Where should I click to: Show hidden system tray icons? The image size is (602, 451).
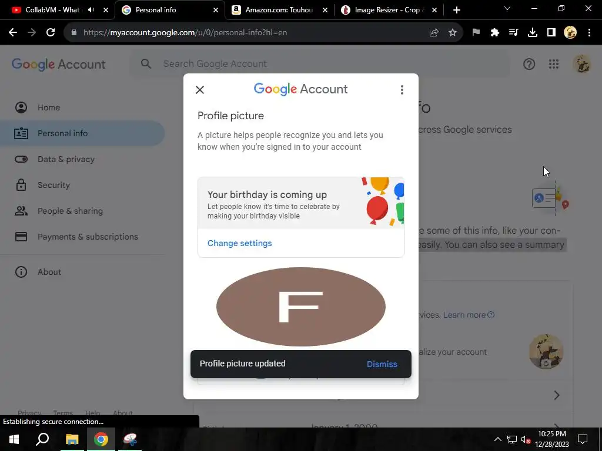(497, 439)
